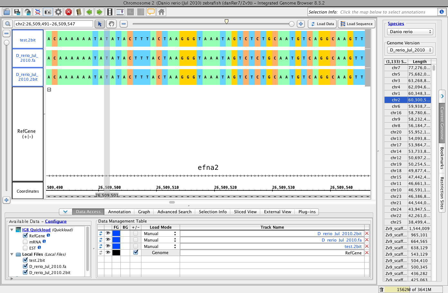Open the Sliced View tab
Viewport: 448px width, 293px height.
245,212
